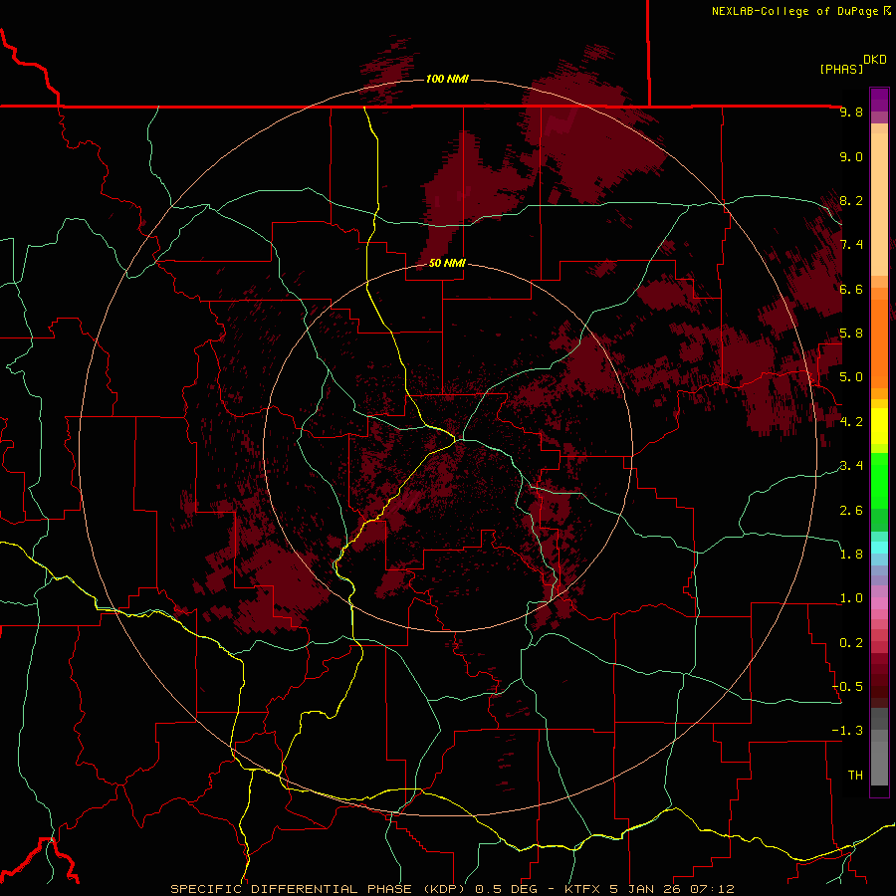This screenshot has height=896, width=896.
Task: Click the TH threshold label on the scale
Action: 855,776
